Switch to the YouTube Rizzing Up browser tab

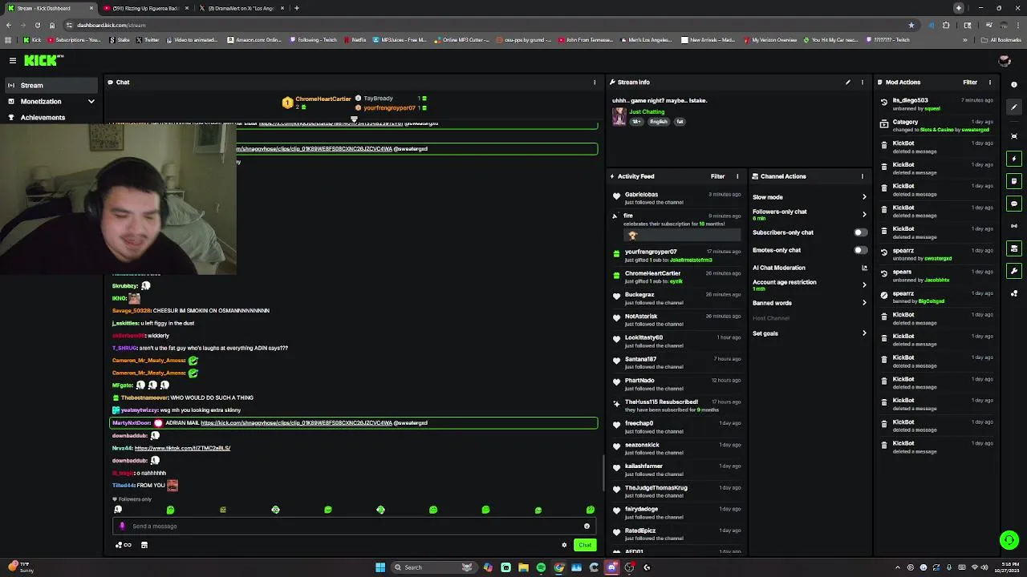pos(147,8)
